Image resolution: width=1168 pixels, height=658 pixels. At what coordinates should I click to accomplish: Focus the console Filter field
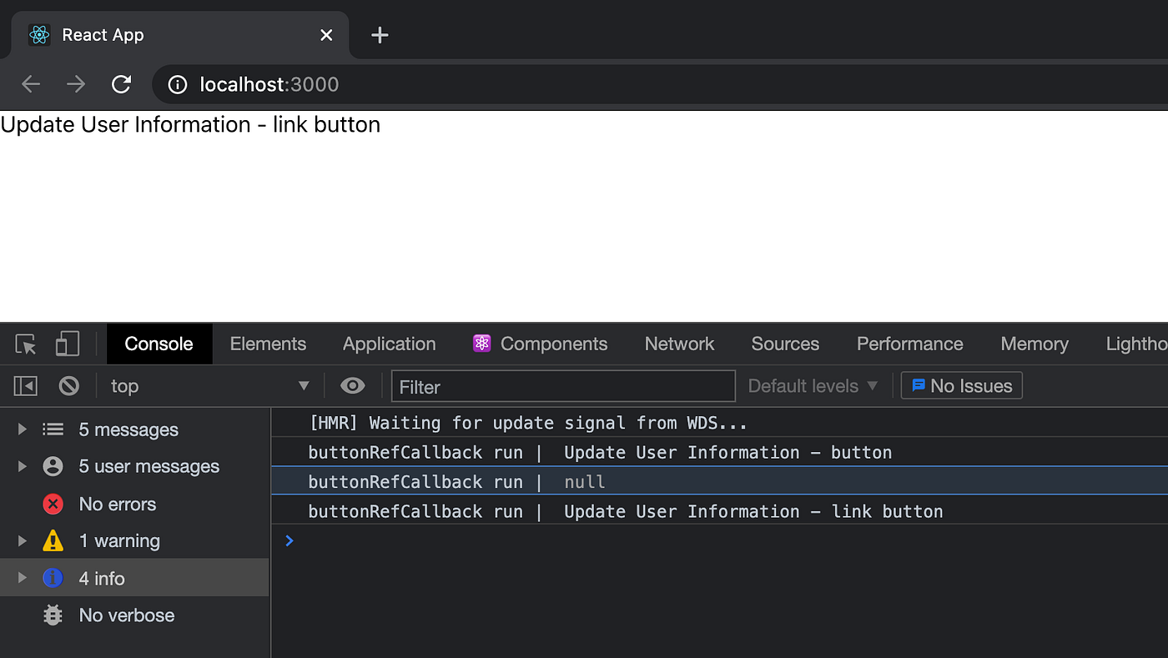[563, 387]
